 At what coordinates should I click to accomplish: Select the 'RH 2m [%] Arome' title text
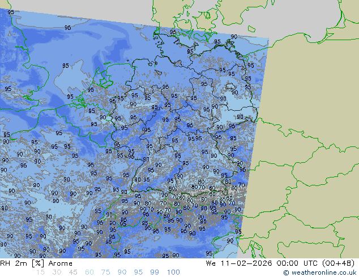pyautogui.click(x=36, y=263)
